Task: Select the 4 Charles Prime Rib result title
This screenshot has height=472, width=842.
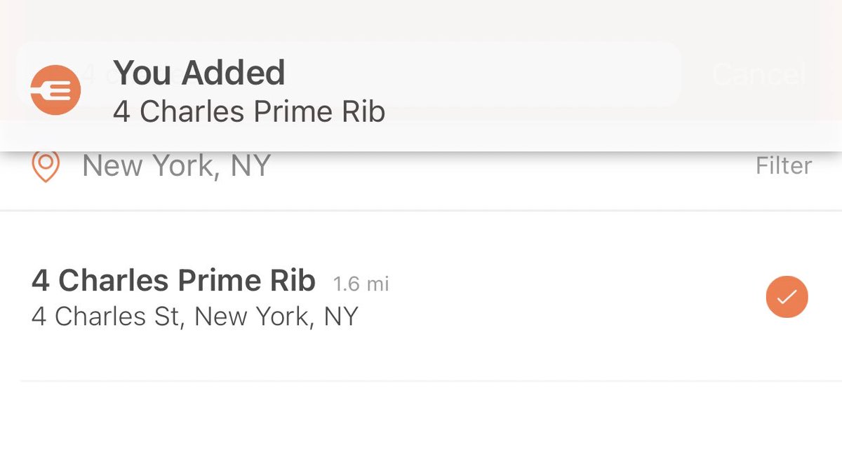Action: click(173, 280)
